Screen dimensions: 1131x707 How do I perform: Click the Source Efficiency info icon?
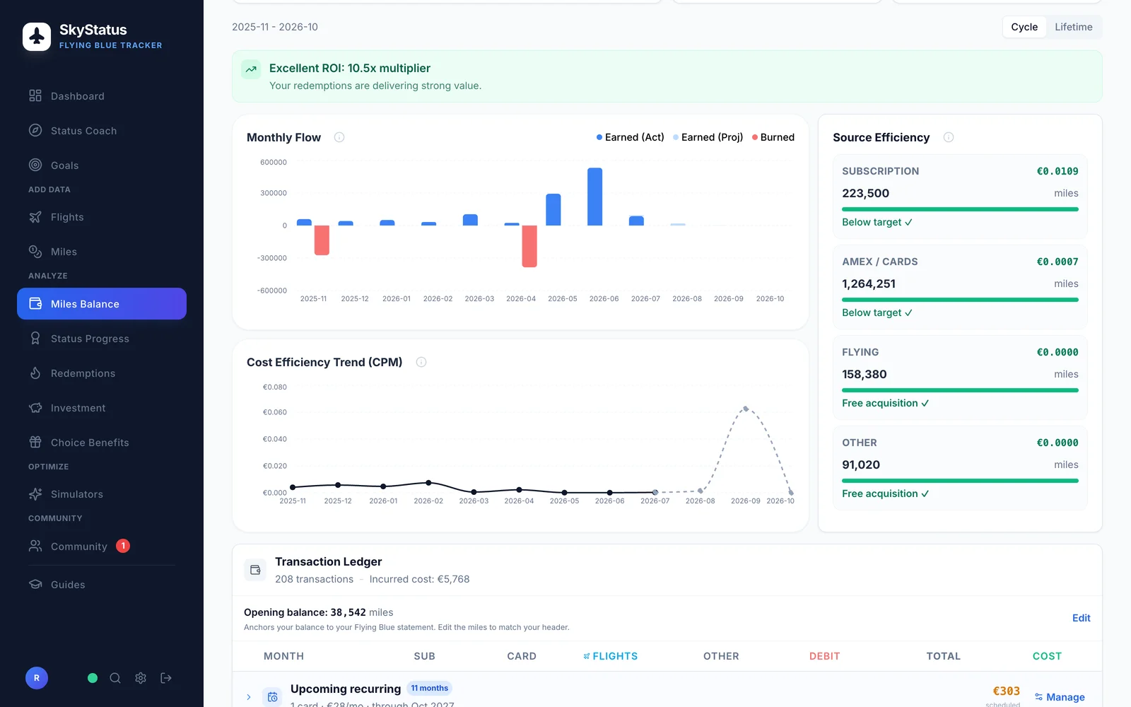tap(949, 137)
